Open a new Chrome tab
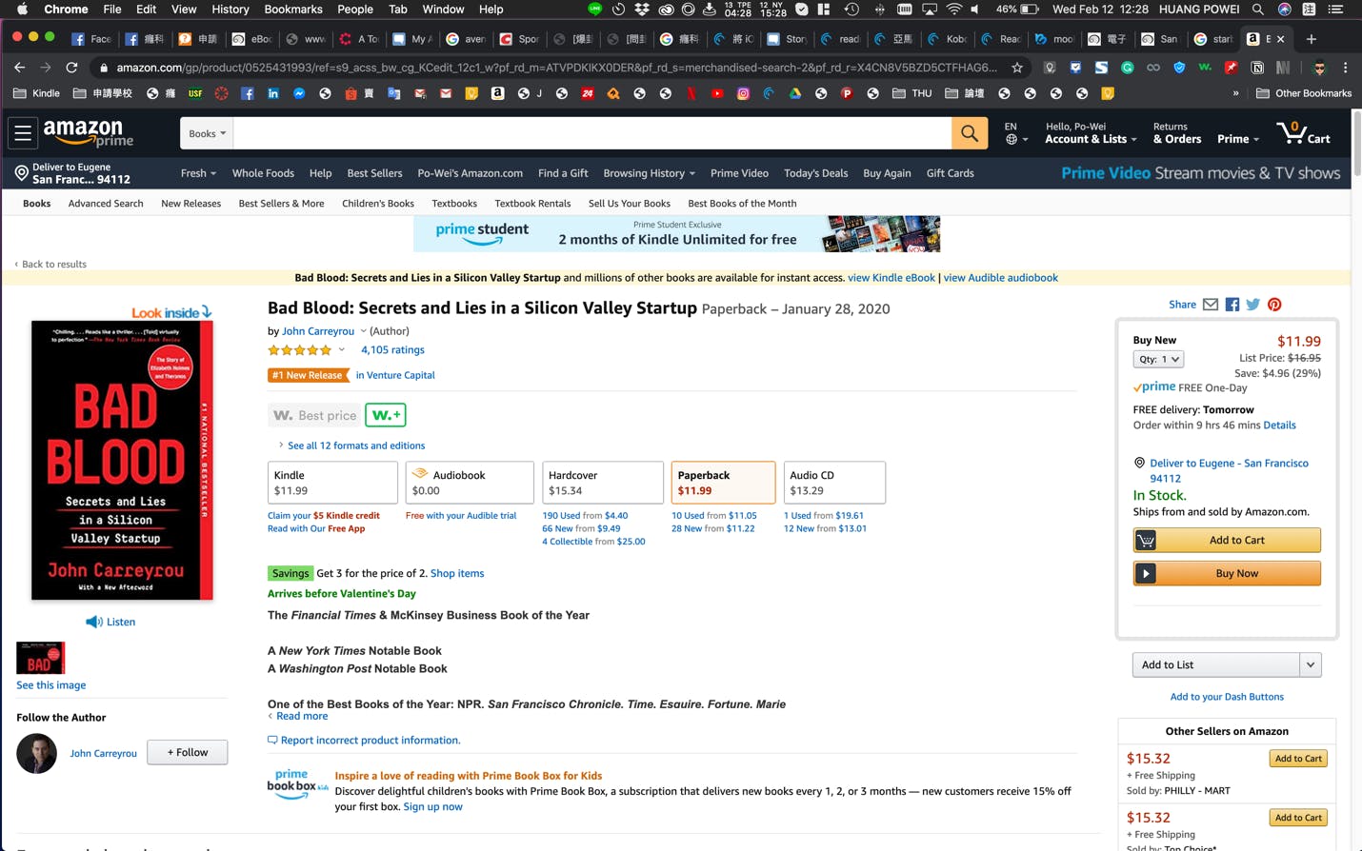 point(1312,39)
